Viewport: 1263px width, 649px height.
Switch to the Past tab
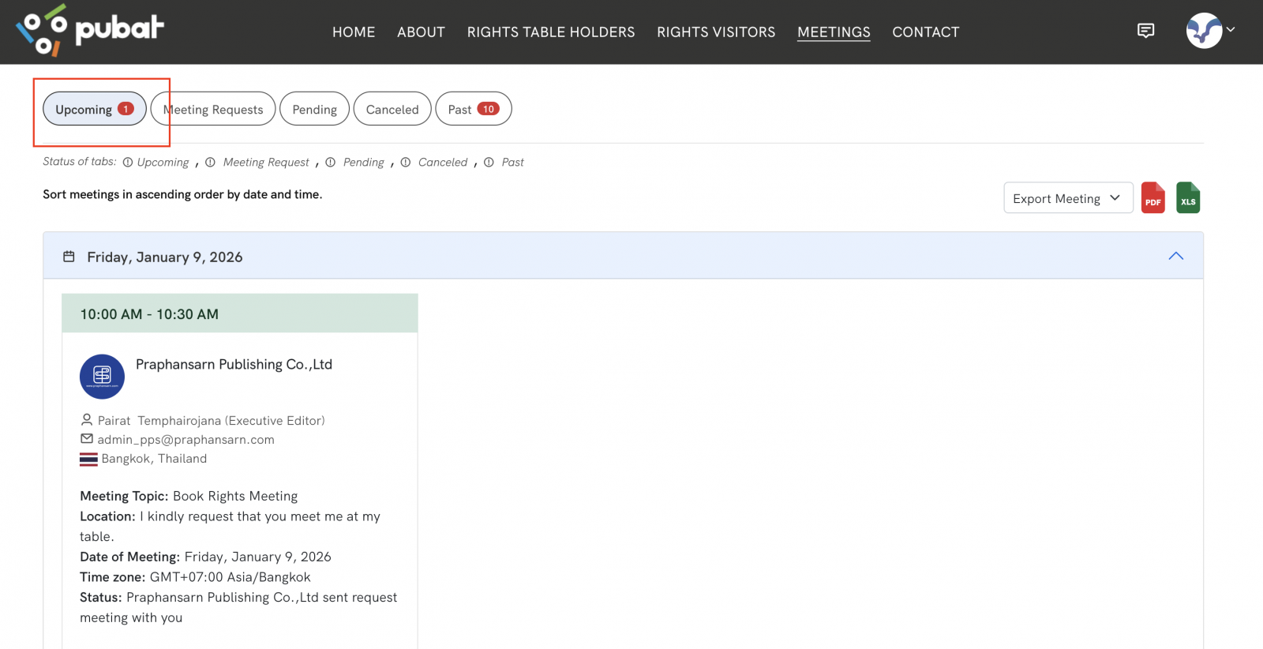[x=474, y=109]
